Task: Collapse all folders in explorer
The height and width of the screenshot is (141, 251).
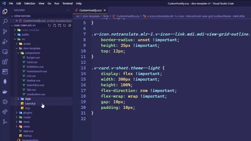Action: 70,25
